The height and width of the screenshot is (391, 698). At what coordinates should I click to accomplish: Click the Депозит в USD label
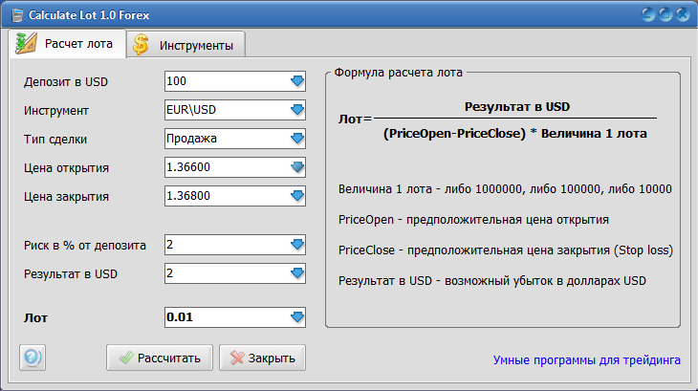[x=66, y=82]
